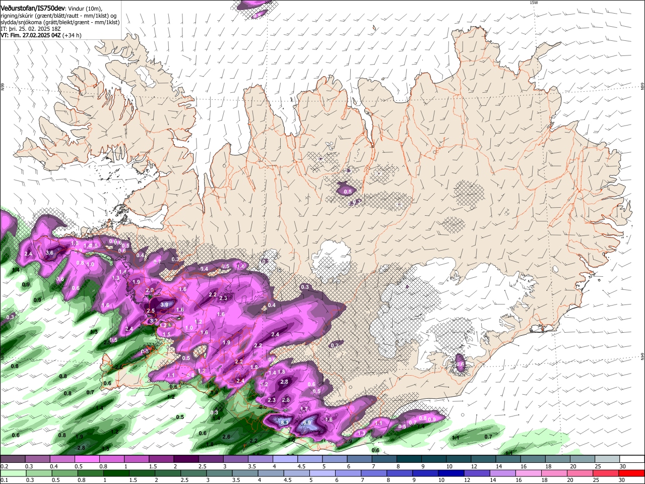The image size is (645, 484).
Task: Select the light pink 16–18 swatch, lower legend
Action: 529,473
